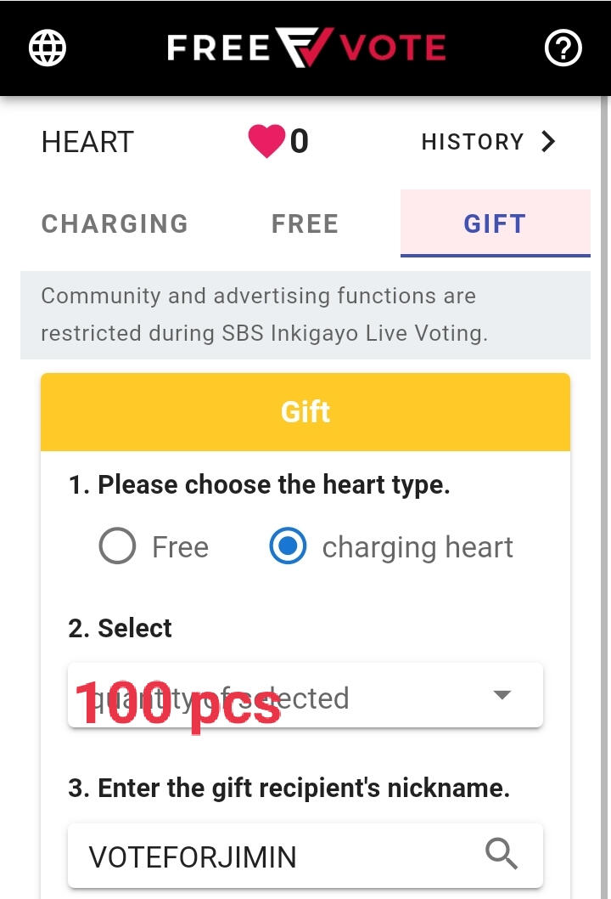Image resolution: width=611 pixels, height=899 pixels.
Task: Click the Free Vote logo
Action: tap(305, 48)
